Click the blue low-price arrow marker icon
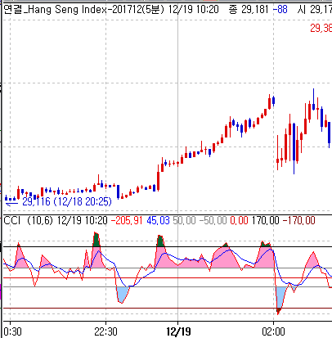332x338 pixels. tap(11, 204)
